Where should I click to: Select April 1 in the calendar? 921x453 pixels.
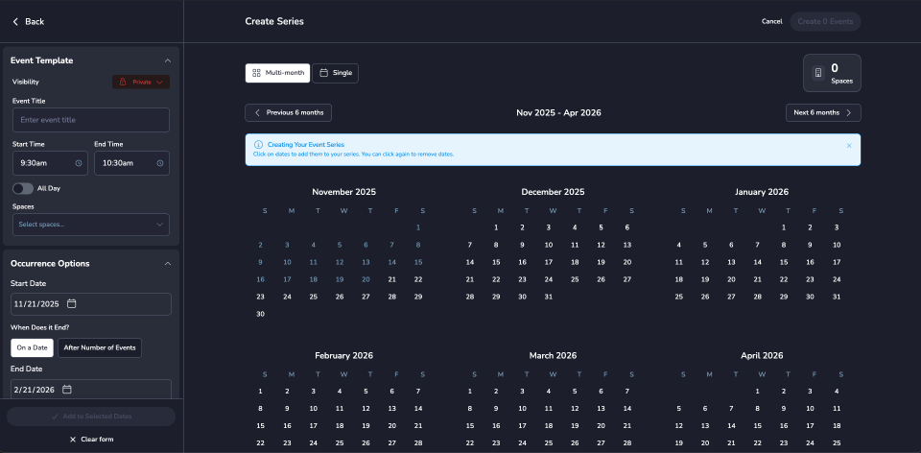tap(758, 392)
